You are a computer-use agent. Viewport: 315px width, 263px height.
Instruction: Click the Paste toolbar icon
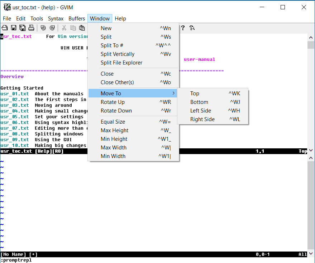[x=82, y=28]
